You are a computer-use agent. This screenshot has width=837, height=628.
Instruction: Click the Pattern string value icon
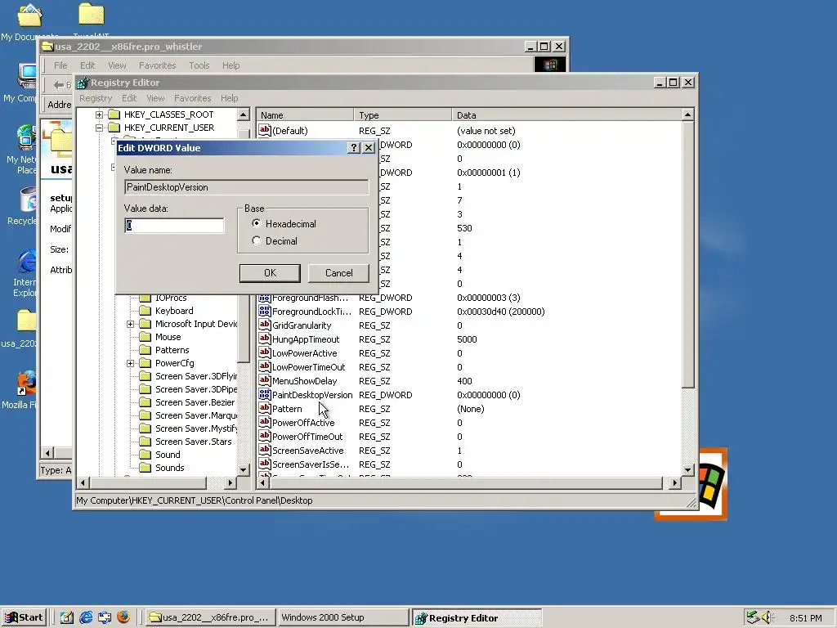pyautogui.click(x=264, y=409)
